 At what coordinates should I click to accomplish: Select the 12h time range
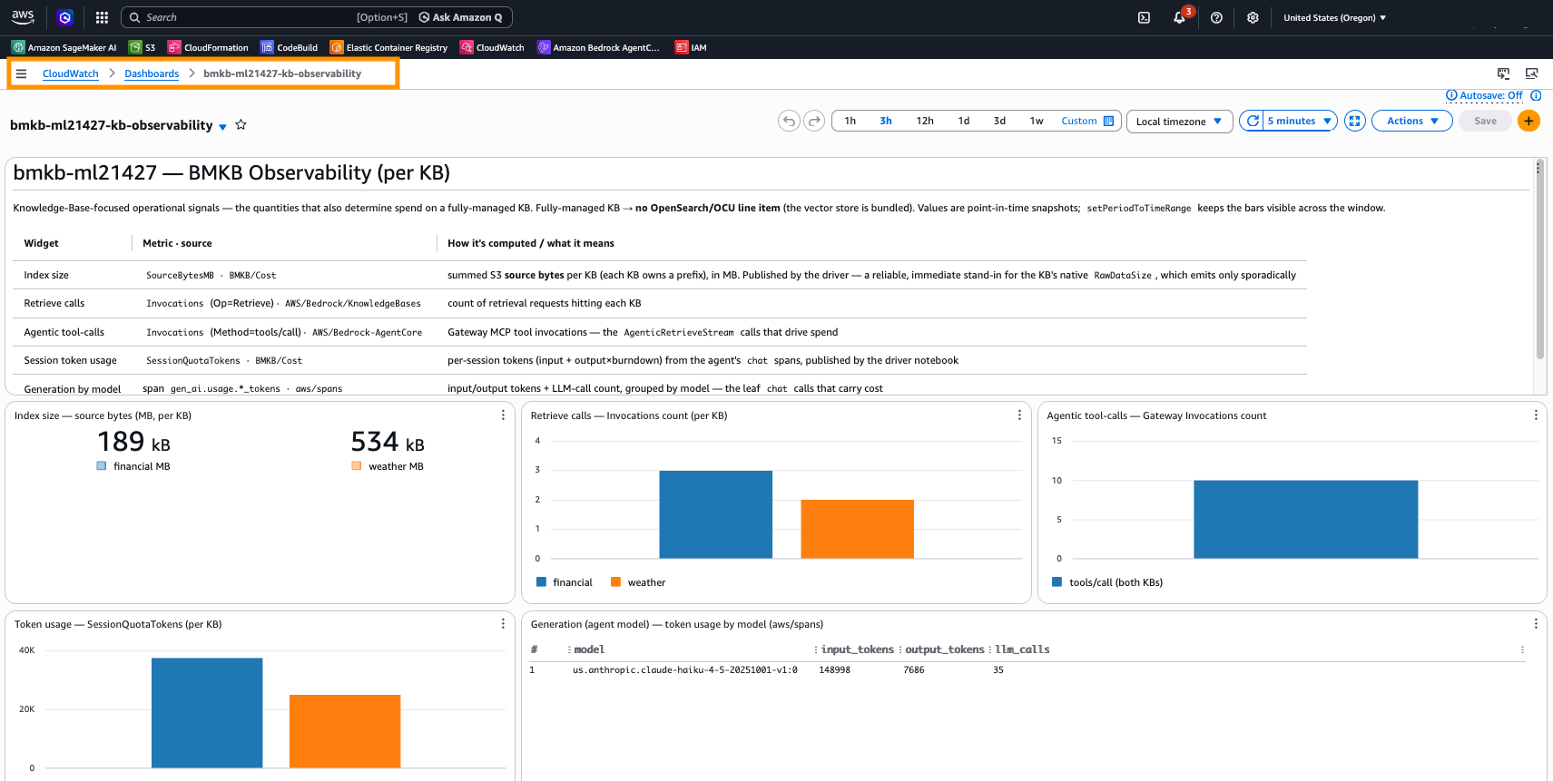pyautogui.click(x=925, y=121)
